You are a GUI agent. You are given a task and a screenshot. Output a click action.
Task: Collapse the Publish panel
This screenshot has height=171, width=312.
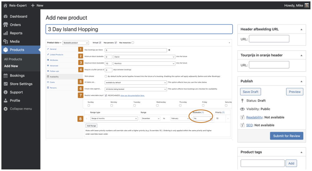coord(301,81)
